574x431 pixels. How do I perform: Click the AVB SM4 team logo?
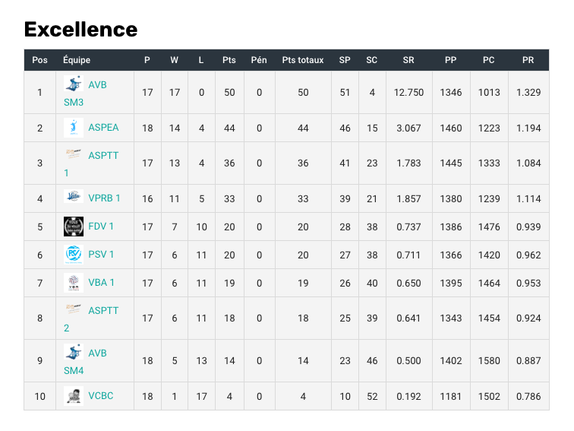(x=74, y=353)
